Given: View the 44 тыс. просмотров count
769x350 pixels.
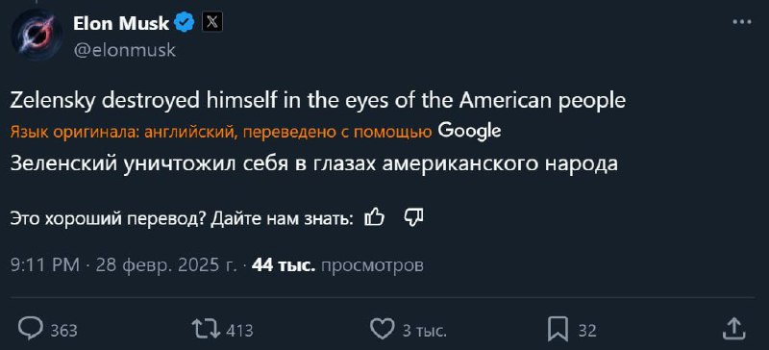Looking at the screenshot, I should click(x=337, y=265).
